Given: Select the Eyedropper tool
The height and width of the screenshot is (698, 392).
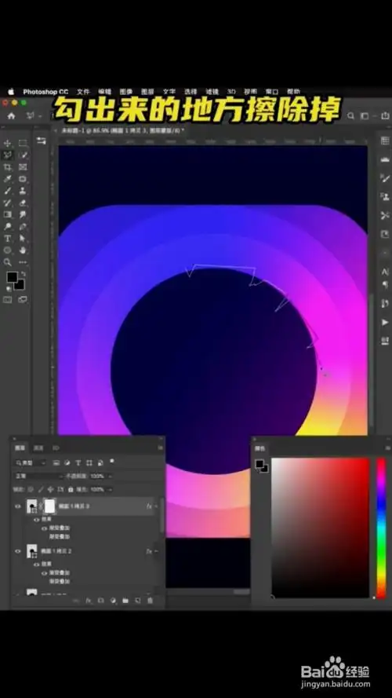Looking at the screenshot, I should 8,179.
